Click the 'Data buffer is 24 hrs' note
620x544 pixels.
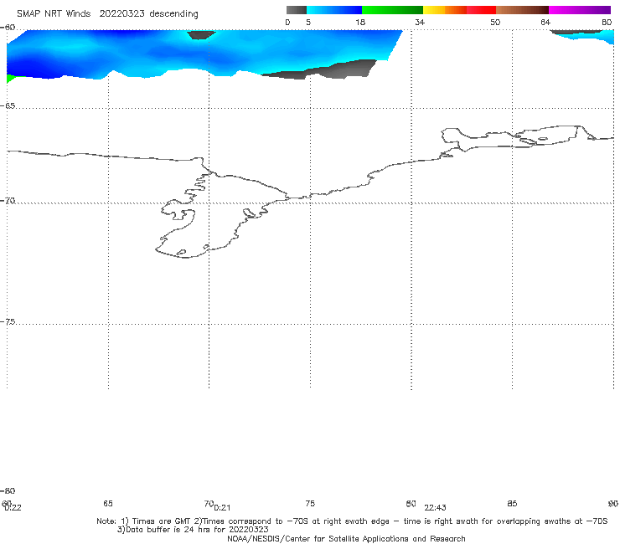coord(193,530)
